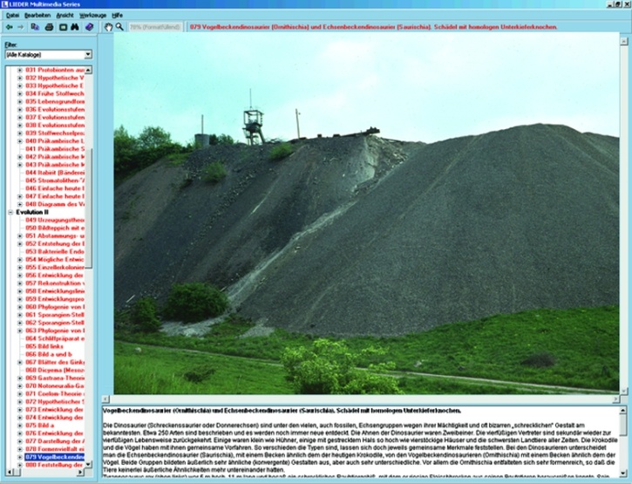Screen dimensions: 632x484
Task: Click the copy icon in toolbar
Action: pos(35,27)
